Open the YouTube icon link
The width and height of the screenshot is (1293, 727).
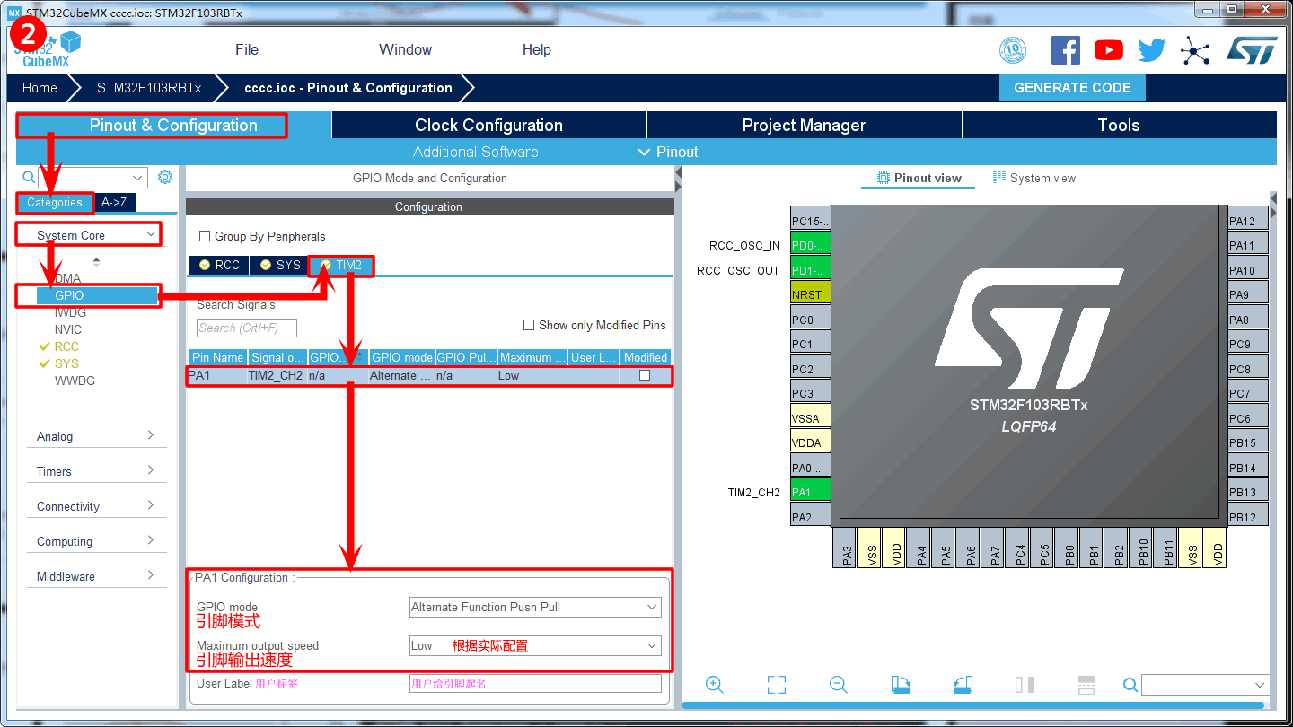coord(1108,50)
